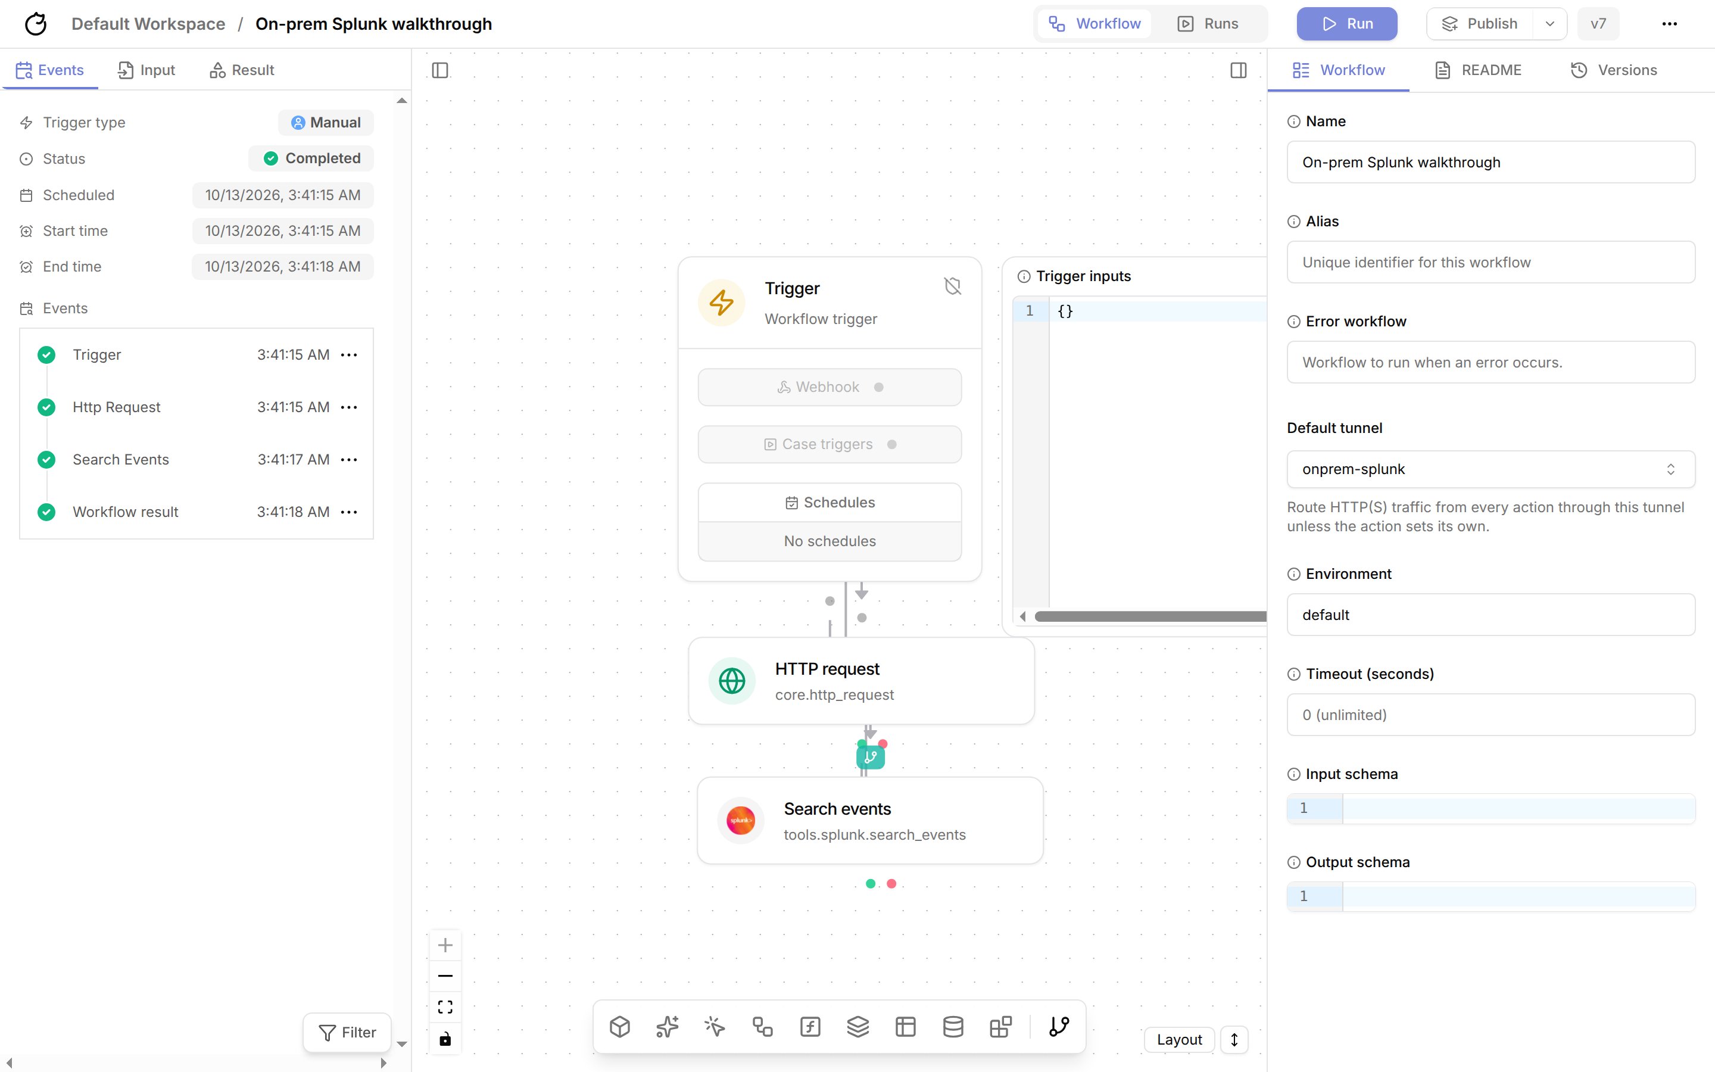Click the fit view canvas control

coord(445,1008)
